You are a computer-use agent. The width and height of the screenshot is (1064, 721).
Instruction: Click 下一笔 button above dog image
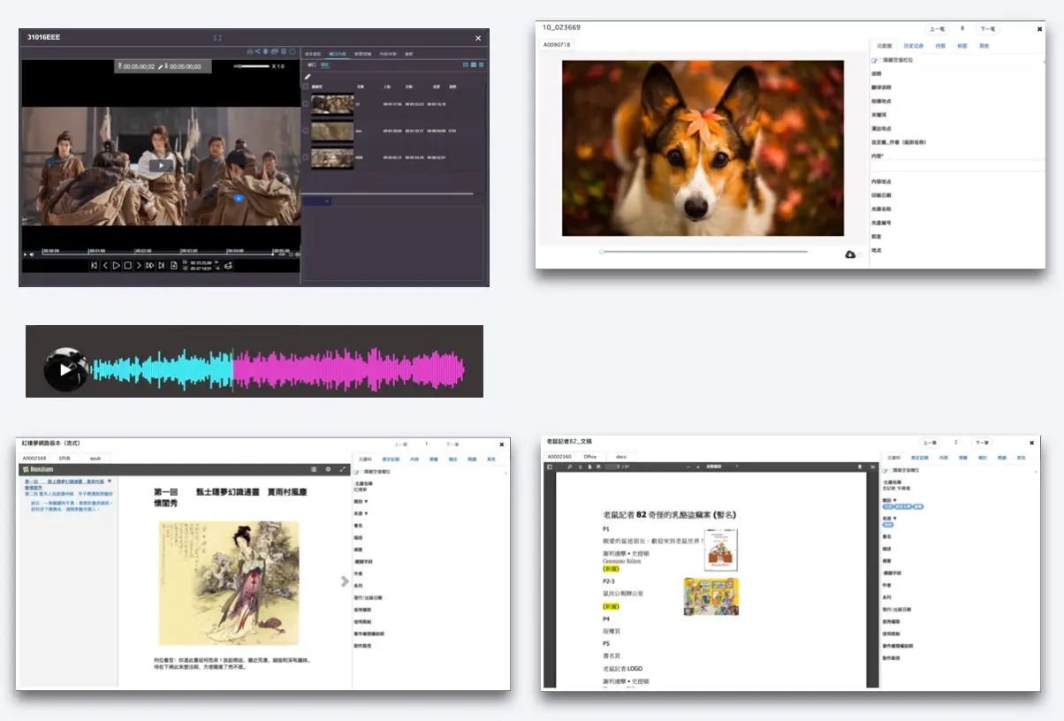point(988,29)
